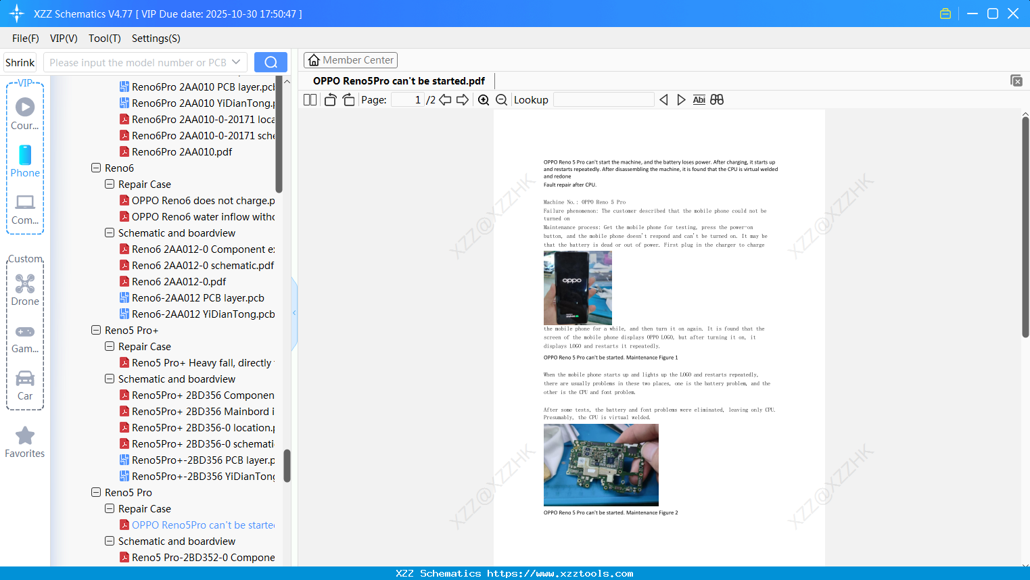This screenshot has width=1030, height=580.
Task: Open the Tool(T) menu
Action: pyautogui.click(x=105, y=39)
